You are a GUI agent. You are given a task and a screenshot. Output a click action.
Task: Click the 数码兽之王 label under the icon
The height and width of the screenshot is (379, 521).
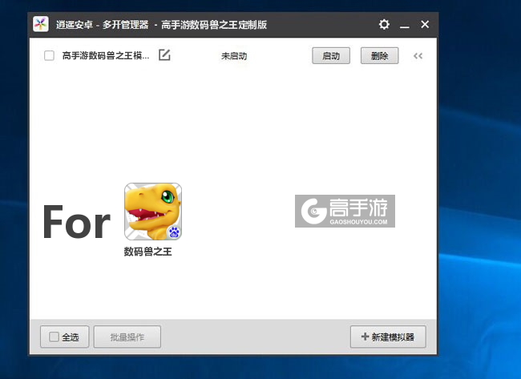pos(147,252)
